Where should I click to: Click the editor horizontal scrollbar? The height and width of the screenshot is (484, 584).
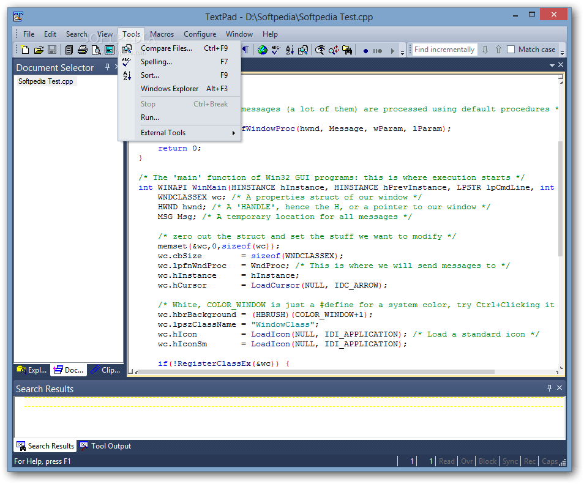tap(316, 371)
